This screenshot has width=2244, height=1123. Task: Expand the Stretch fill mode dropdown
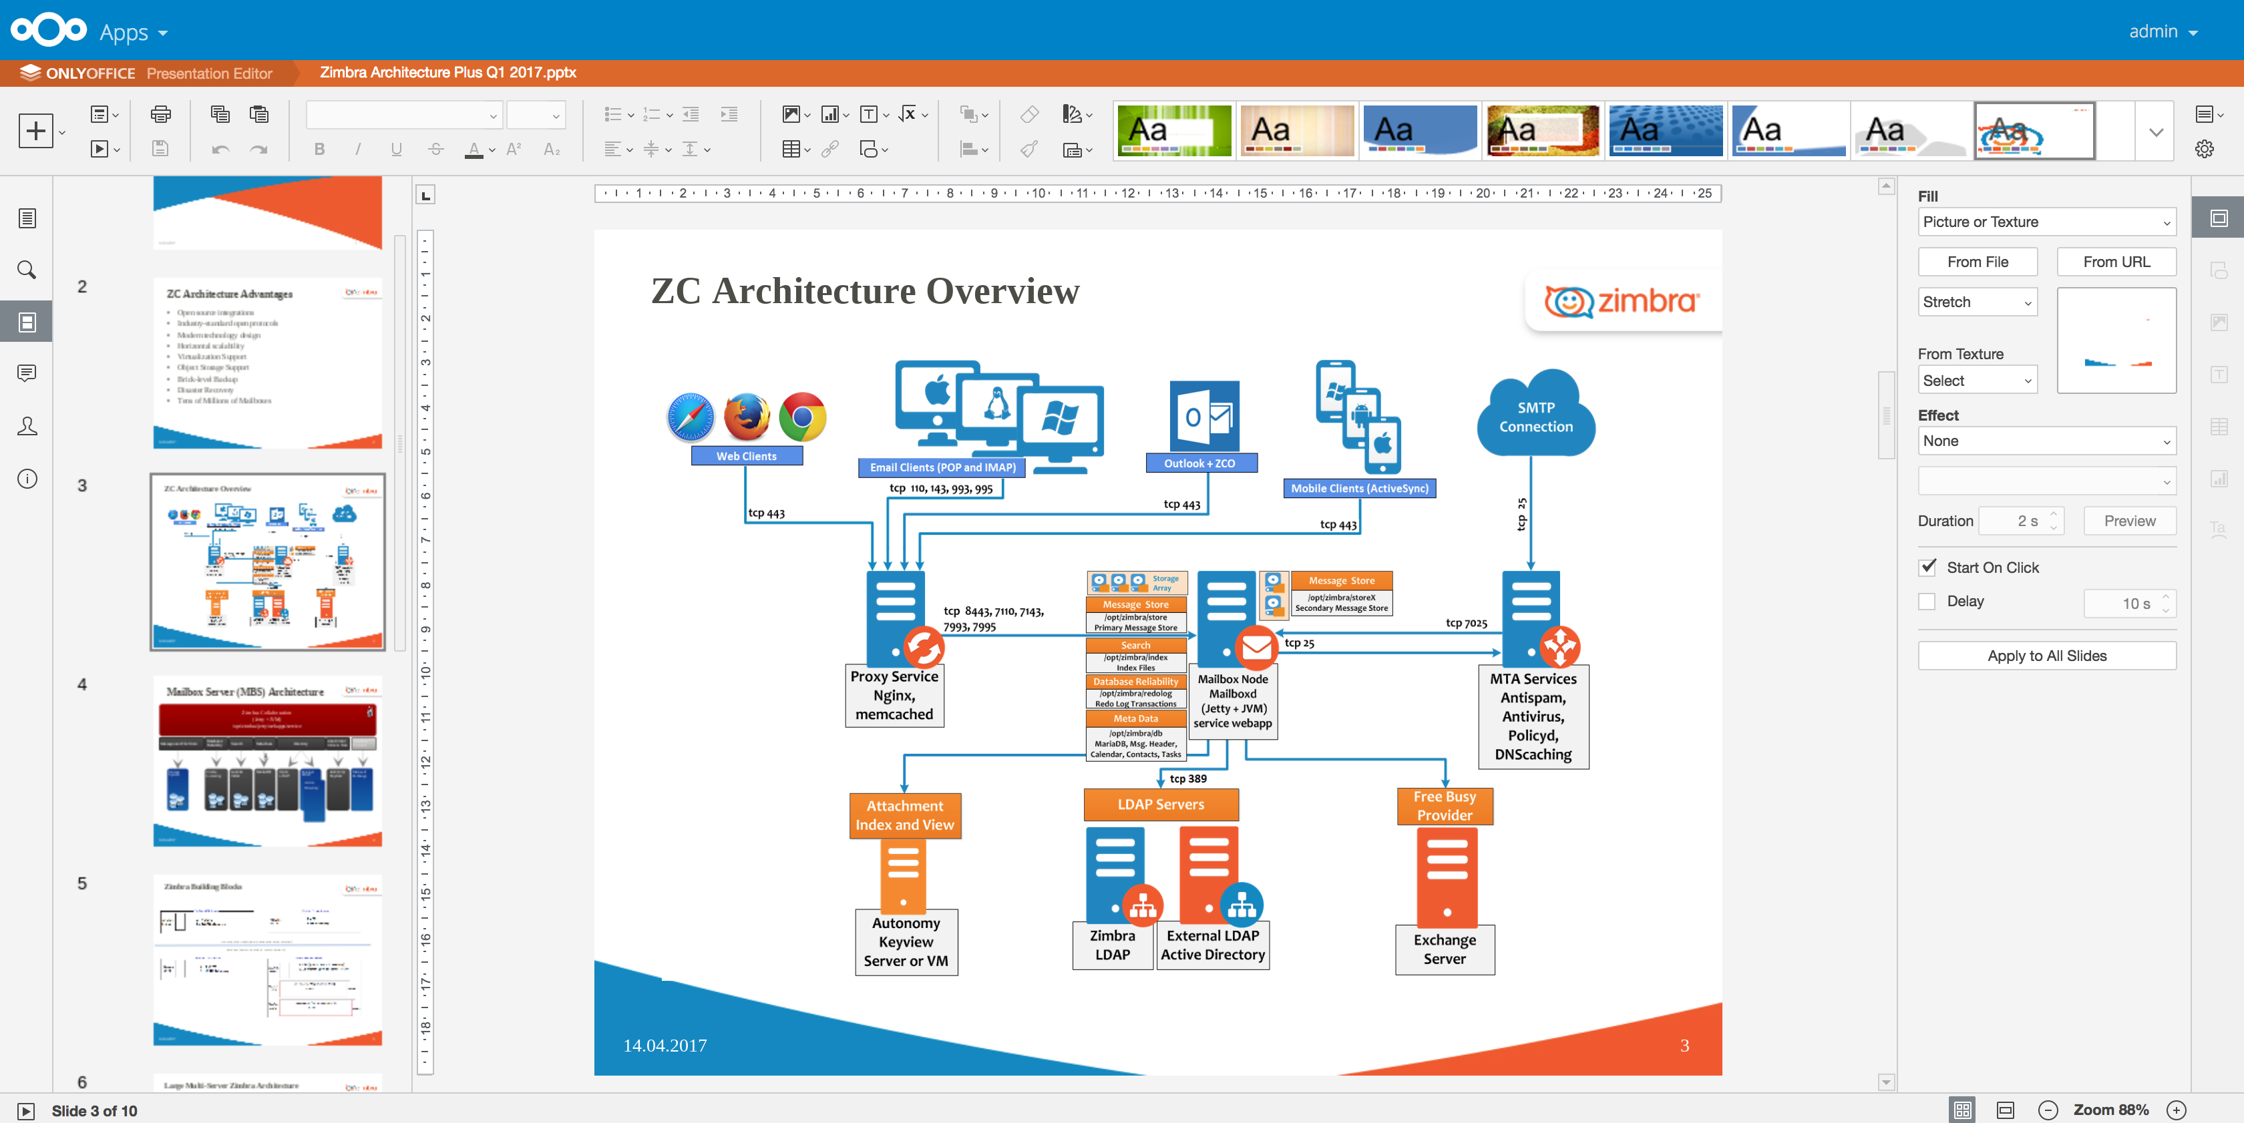[1978, 302]
